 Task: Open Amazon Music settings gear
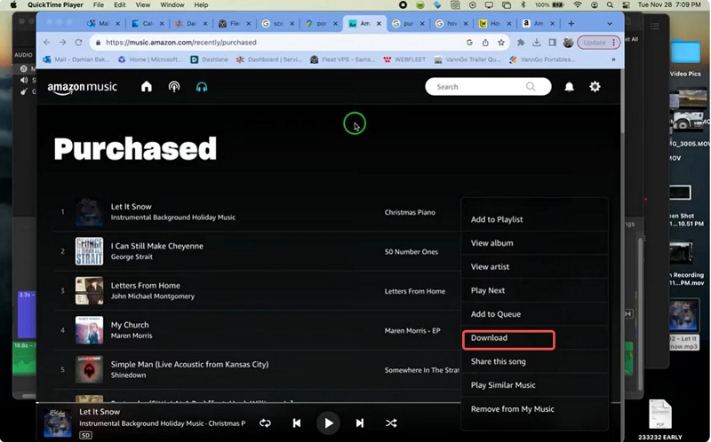595,86
